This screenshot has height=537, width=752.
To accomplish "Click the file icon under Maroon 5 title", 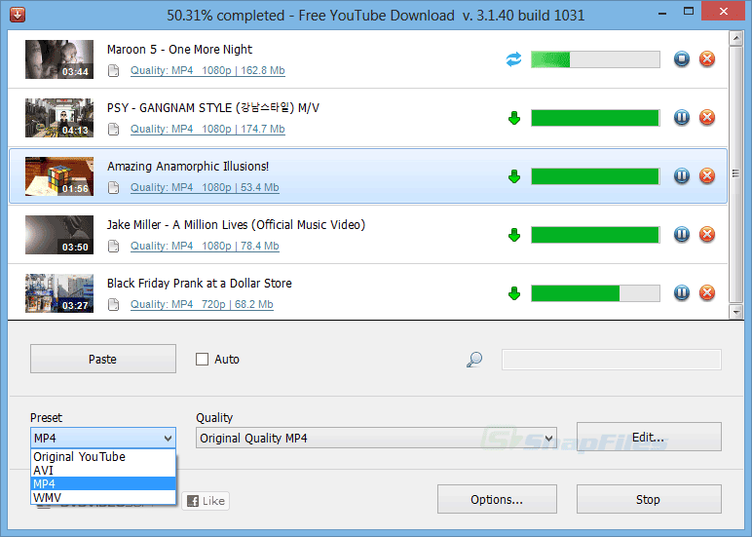I will coord(114,71).
